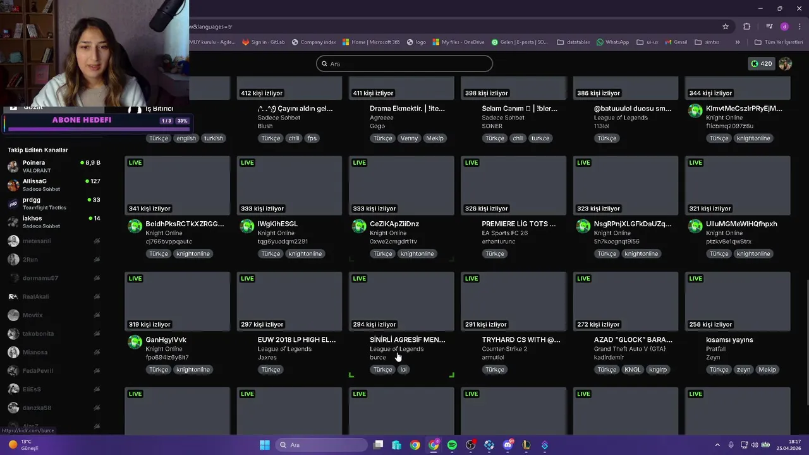Open offline channel takobonita
The height and width of the screenshot is (455, 809).
[x=54, y=334]
